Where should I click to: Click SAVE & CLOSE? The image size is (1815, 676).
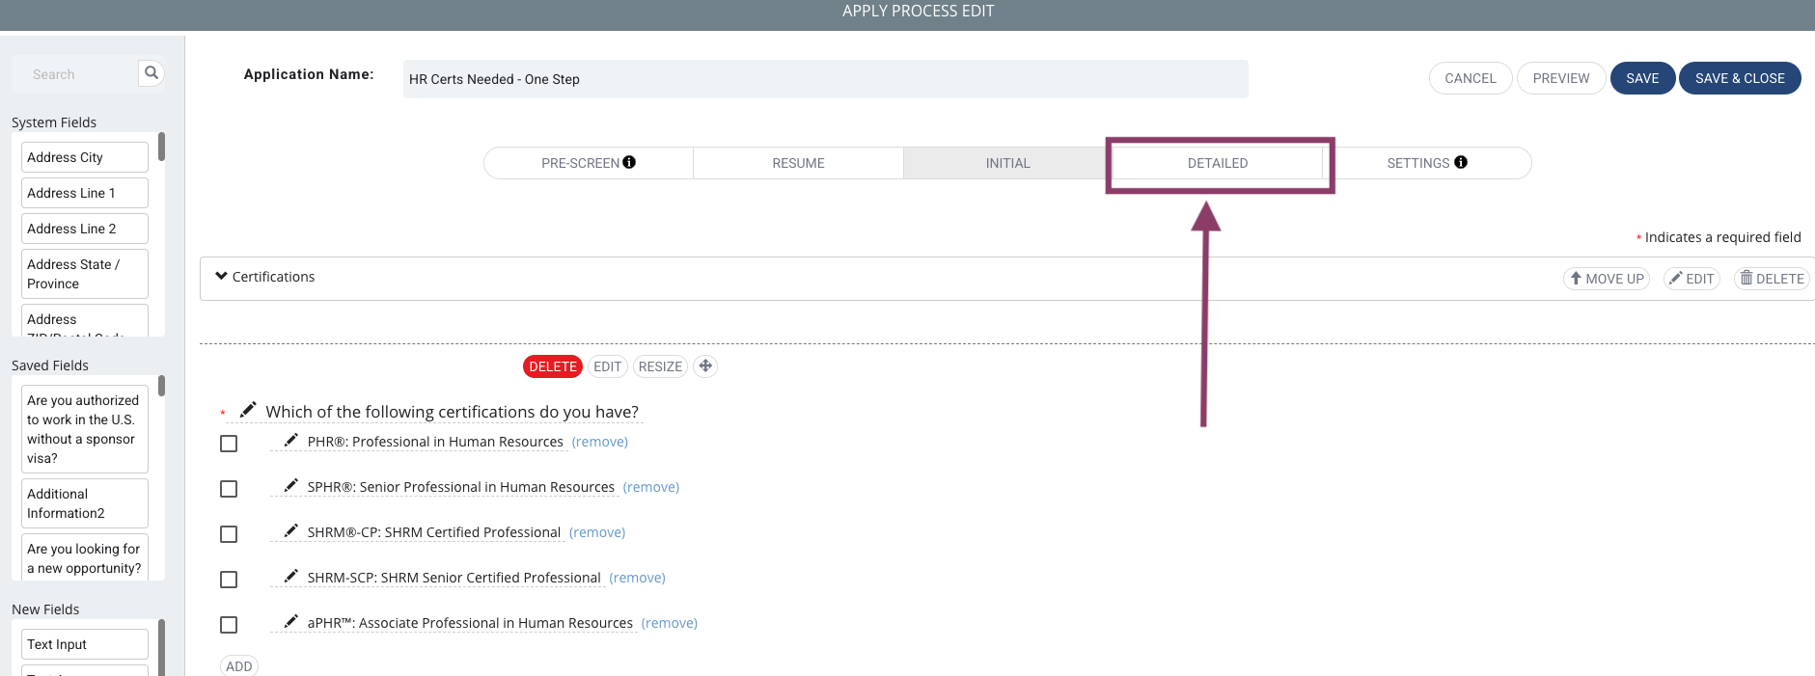click(x=1740, y=78)
